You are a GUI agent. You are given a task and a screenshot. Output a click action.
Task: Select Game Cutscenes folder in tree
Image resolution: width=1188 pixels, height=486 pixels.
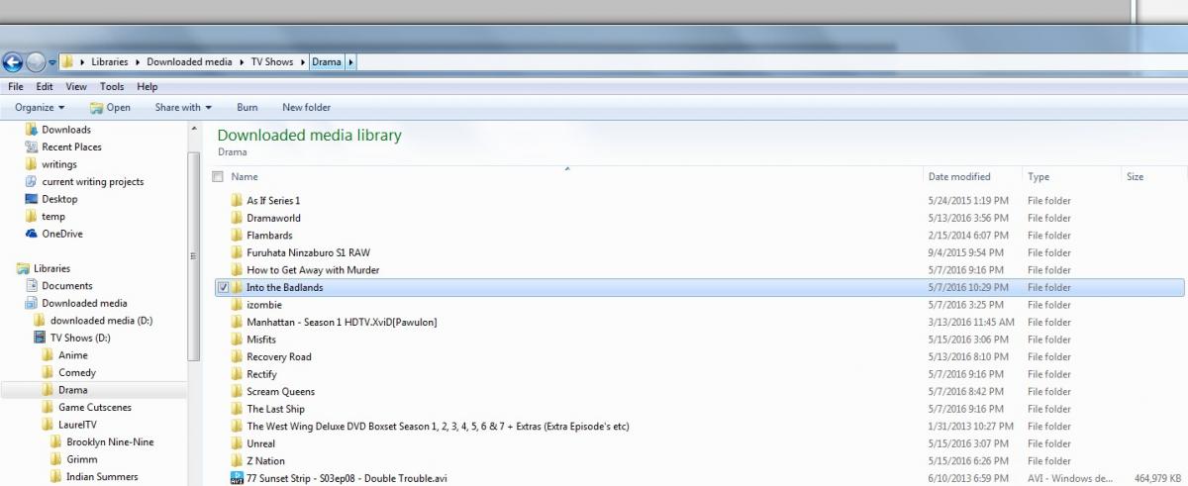tap(94, 408)
